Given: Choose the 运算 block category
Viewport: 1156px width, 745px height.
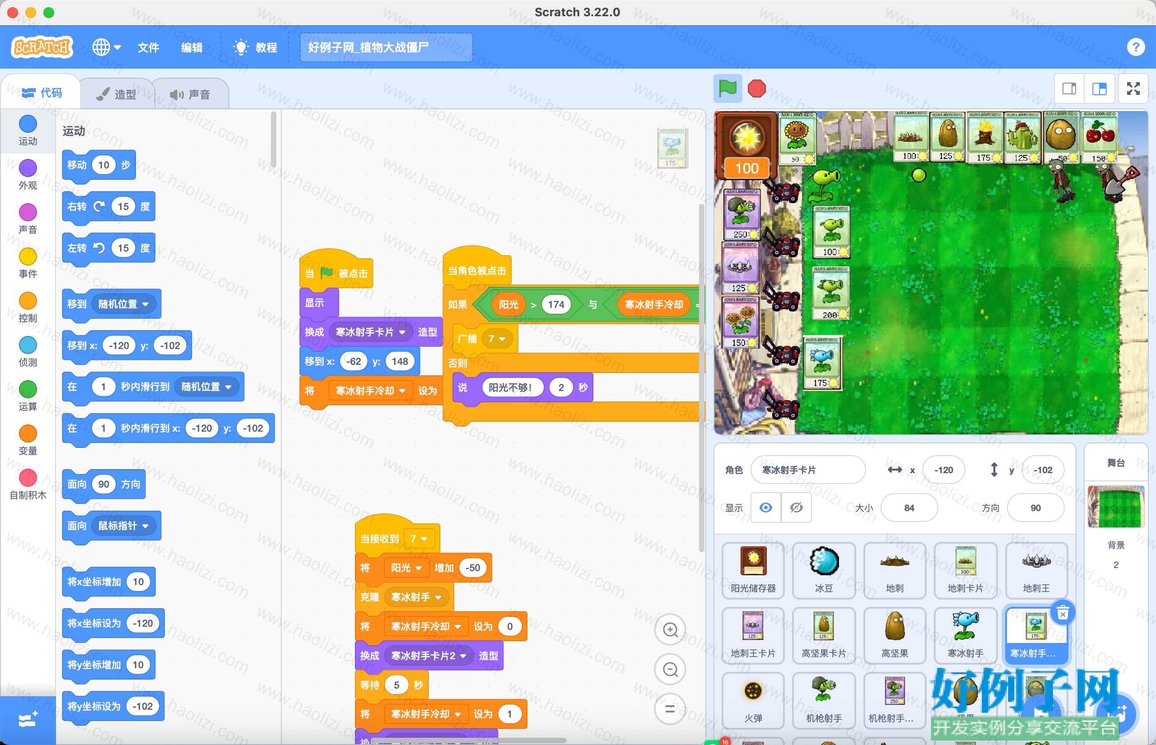Looking at the screenshot, I should coord(28,396).
